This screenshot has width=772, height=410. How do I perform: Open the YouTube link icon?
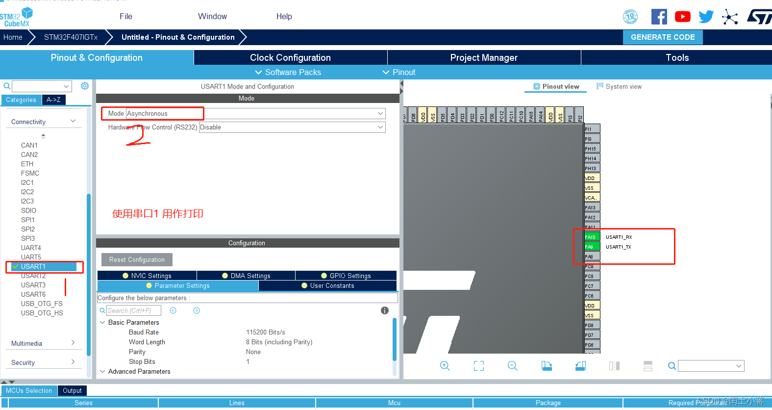(x=683, y=17)
